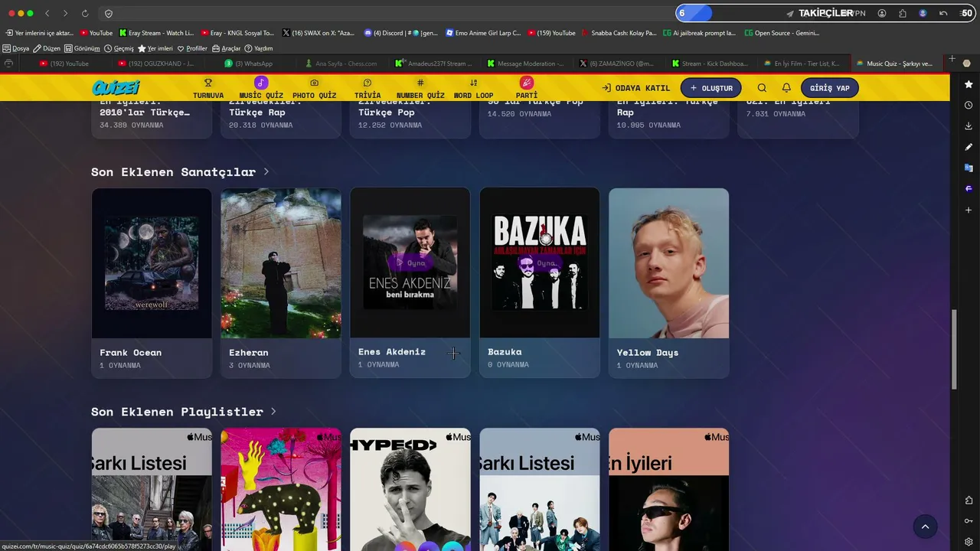Open the downloads sidebar panel
Image resolution: width=980 pixels, height=551 pixels.
point(969,126)
